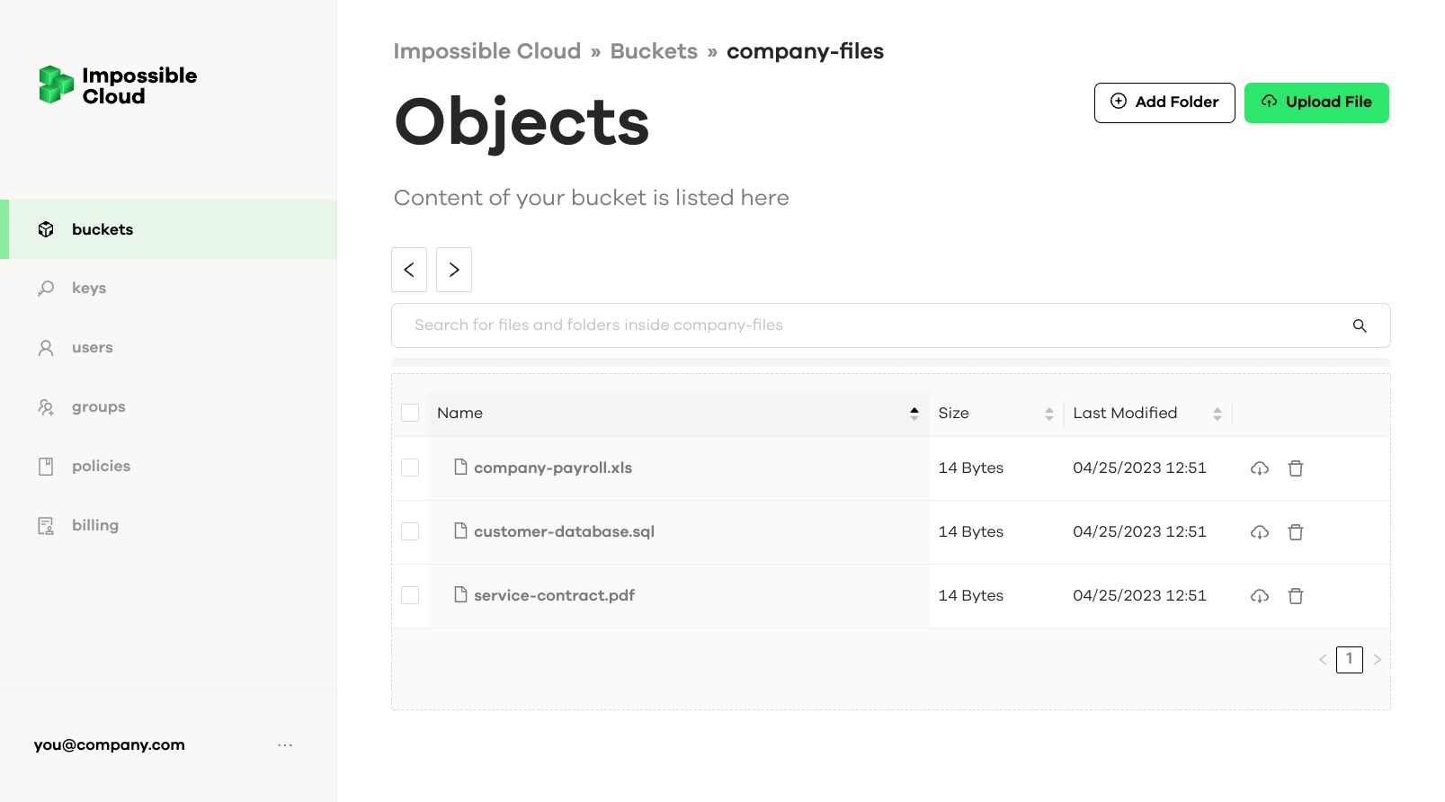Download customer-database.sql via cloud icon
This screenshot has height=802, width=1445.
[1259, 532]
